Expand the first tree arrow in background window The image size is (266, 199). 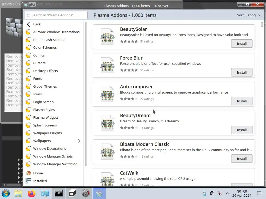coord(19,160)
